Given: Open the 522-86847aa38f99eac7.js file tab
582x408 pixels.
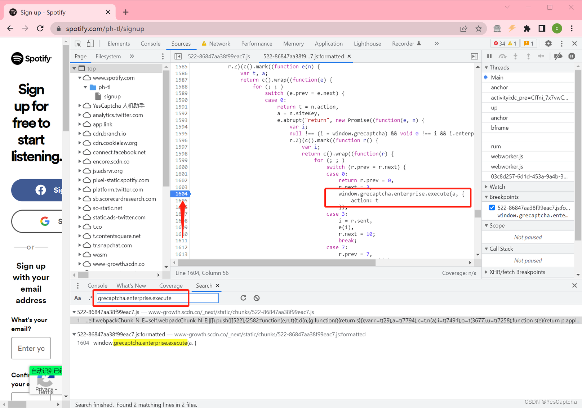Looking at the screenshot, I should click(219, 56).
